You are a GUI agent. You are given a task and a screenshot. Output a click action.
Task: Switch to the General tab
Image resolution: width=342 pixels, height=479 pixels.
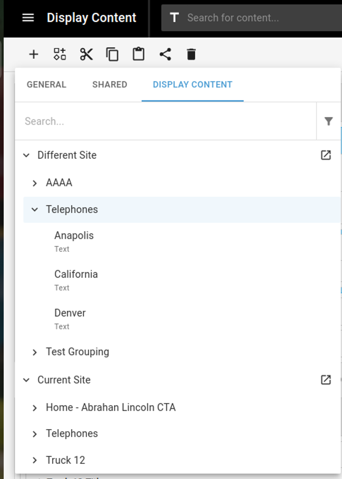(x=46, y=85)
